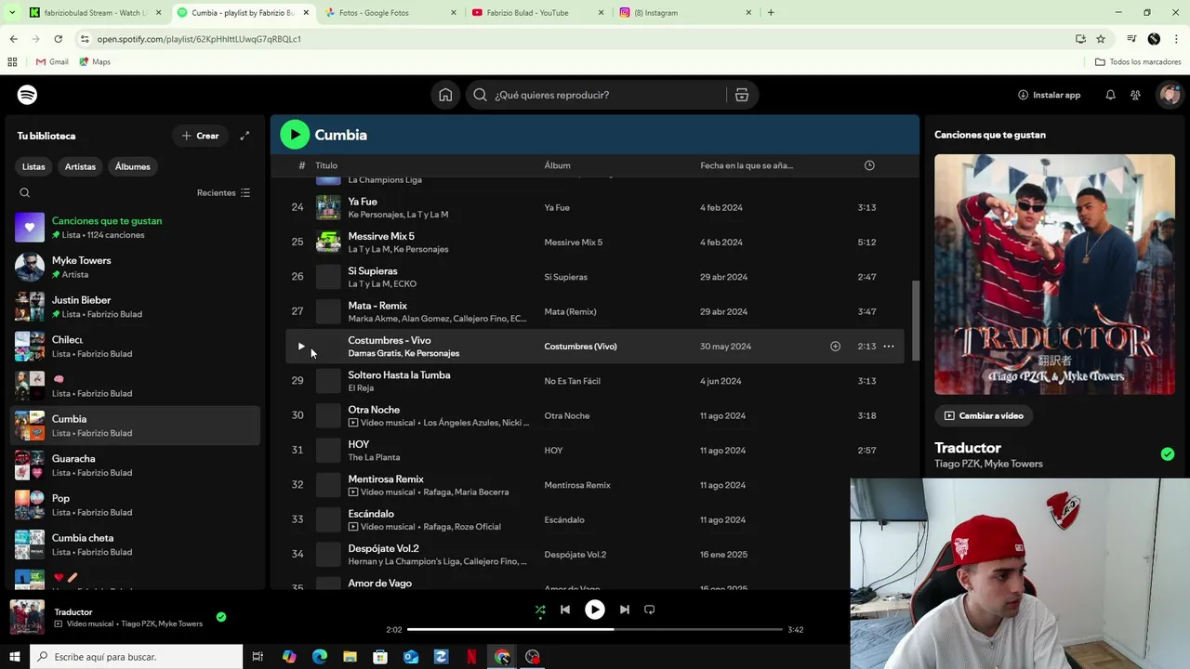1190x669 pixels.
Task: Click library search magnifier icon
Action: coord(25,193)
